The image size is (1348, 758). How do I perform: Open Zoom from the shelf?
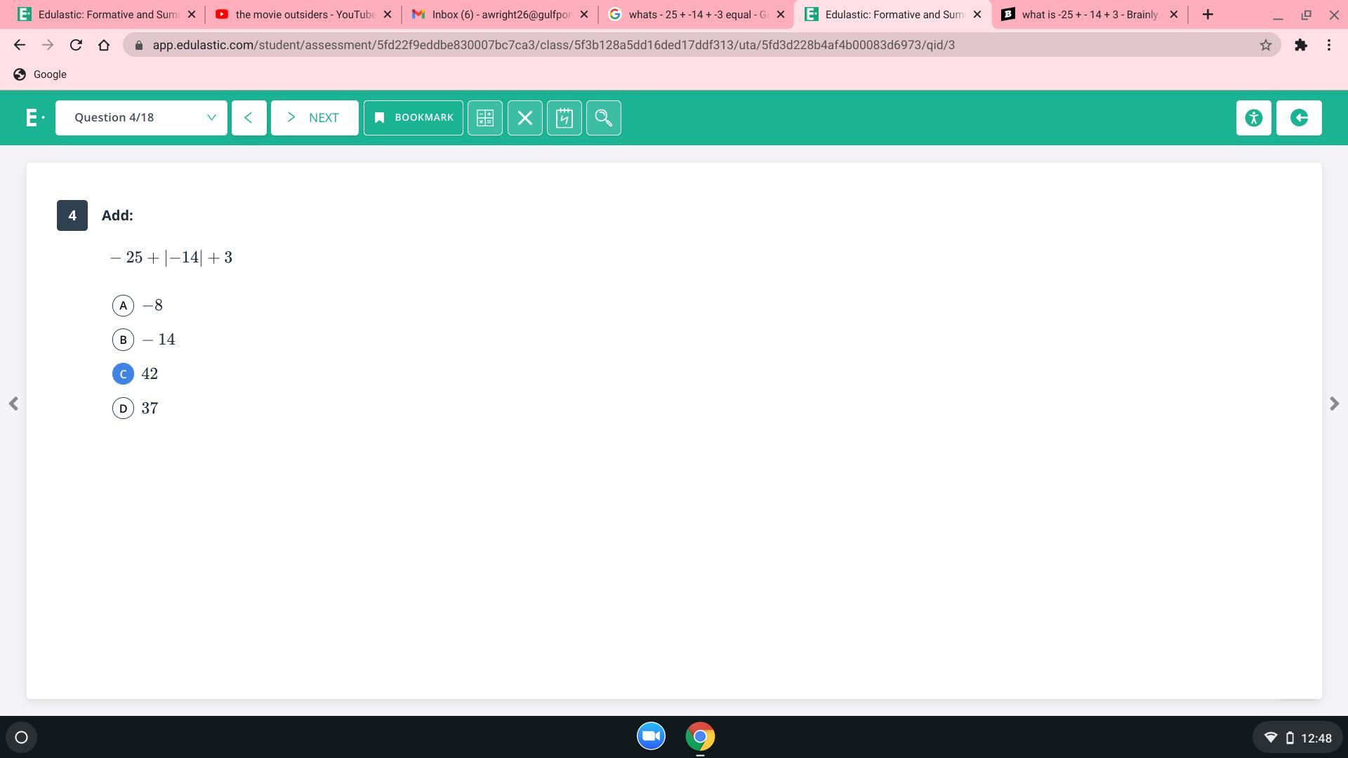point(651,736)
